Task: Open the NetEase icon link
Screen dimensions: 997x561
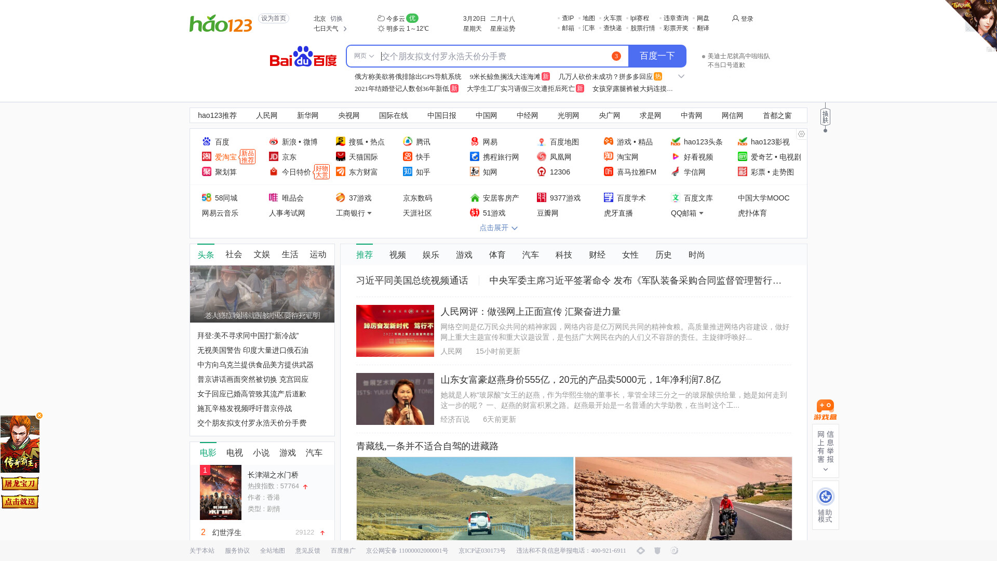Action: click(x=475, y=141)
